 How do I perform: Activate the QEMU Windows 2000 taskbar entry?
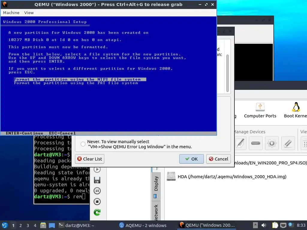coord(207,225)
